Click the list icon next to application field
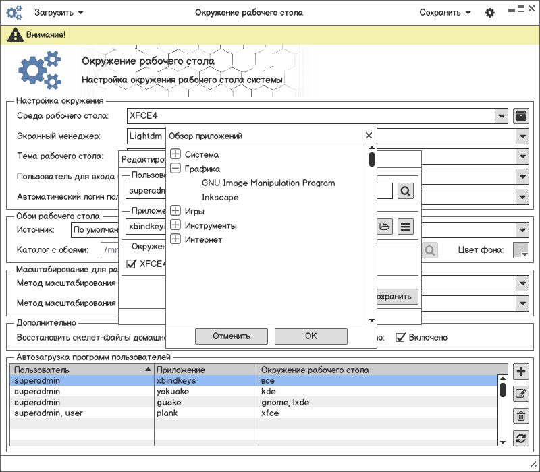This screenshot has width=540, height=472. coord(405,227)
